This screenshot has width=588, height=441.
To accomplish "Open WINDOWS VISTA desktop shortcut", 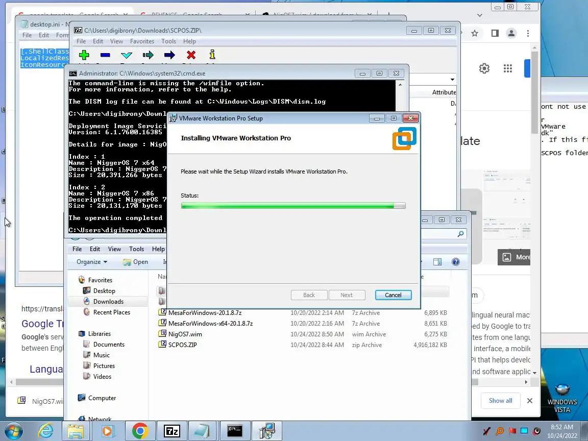I will point(562,398).
